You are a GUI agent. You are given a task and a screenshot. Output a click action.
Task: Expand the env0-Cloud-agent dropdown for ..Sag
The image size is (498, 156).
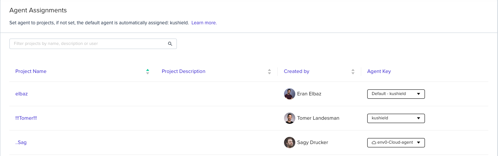point(396,143)
